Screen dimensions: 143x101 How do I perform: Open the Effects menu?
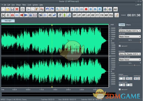click(x=18, y=5)
